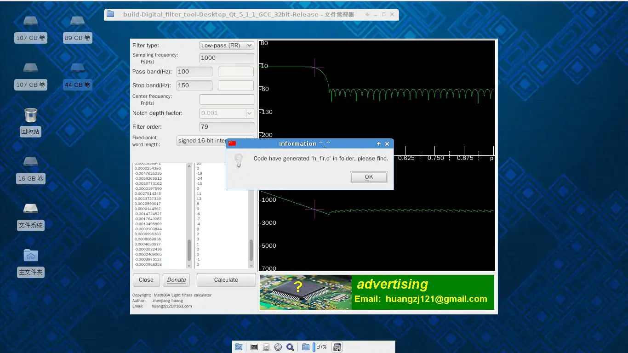
Task: Open the 89 GB volume desktop icon
Action: [x=77, y=21]
